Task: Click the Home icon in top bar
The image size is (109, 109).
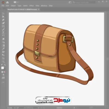Action: pyautogui.click(x=7, y=2)
